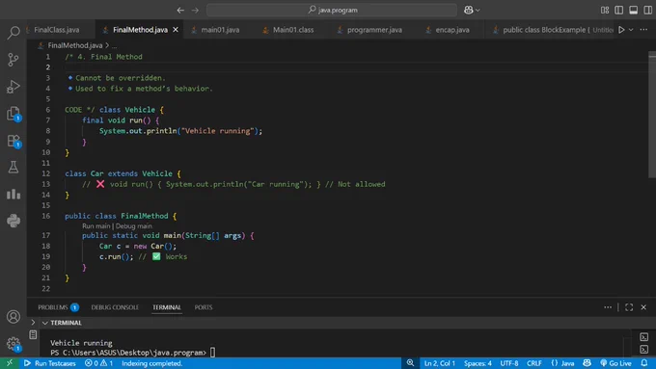Select the first terminal instance icon
The width and height of the screenshot is (656, 369).
tap(643, 337)
